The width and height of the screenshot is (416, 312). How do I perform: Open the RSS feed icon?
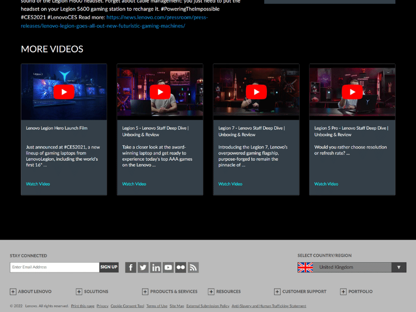(193, 267)
